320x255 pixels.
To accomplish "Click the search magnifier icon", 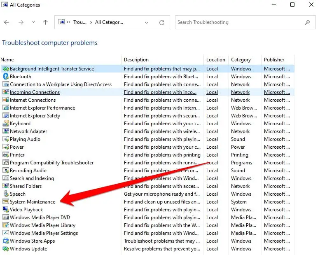I will click(x=307, y=23).
